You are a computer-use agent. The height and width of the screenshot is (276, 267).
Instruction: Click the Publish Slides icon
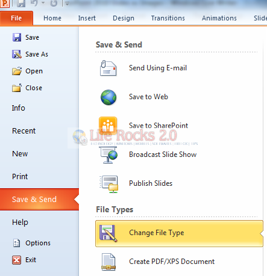click(109, 184)
